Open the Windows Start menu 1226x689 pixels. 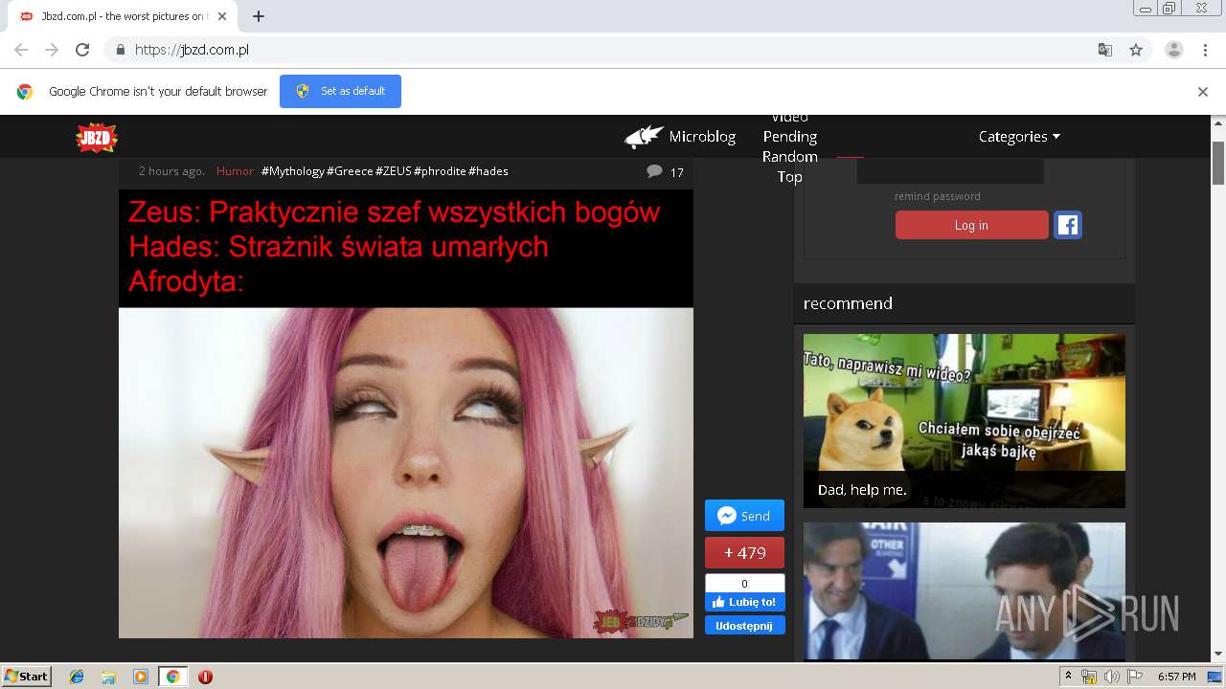point(27,677)
